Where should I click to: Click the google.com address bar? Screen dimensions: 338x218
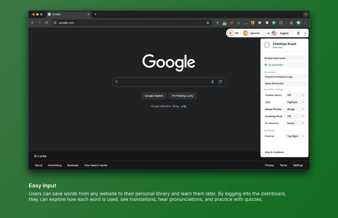(131, 23)
